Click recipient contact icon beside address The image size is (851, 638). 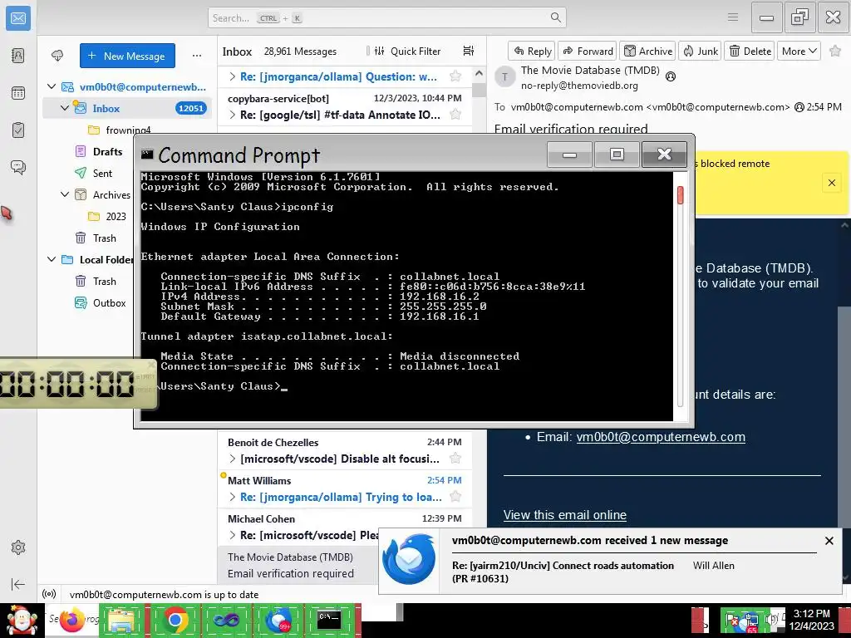pyautogui.click(x=799, y=107)
